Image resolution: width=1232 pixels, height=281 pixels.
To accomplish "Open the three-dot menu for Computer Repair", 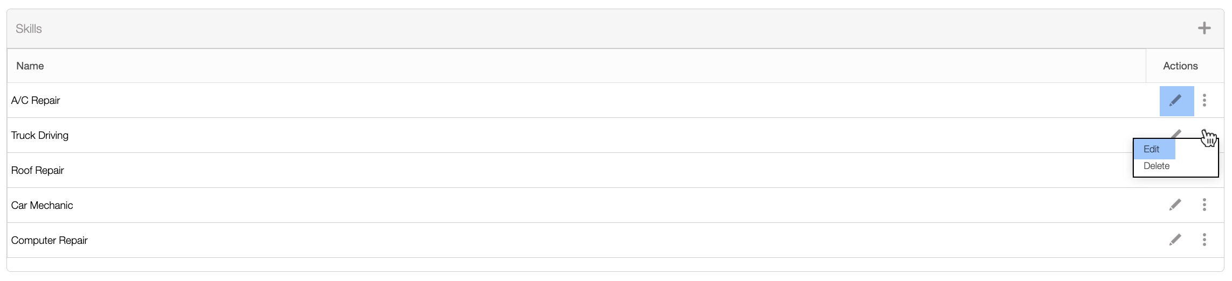I will point(1204,240).
